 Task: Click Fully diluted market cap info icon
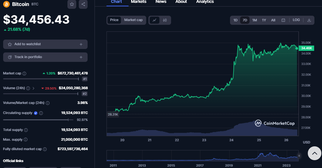[x=45, y=149]
